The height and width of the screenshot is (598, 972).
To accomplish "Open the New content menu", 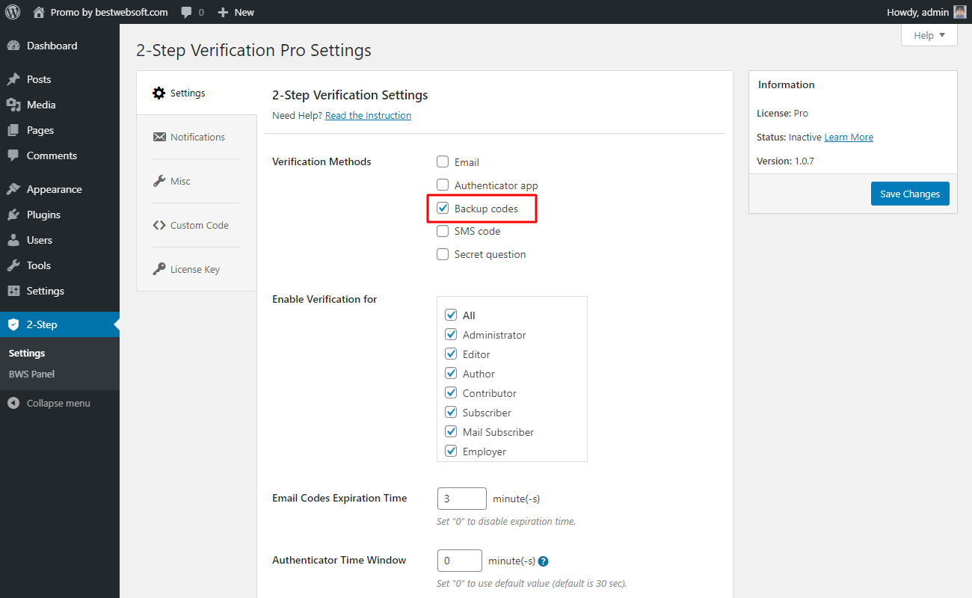I will pos(236,12).
